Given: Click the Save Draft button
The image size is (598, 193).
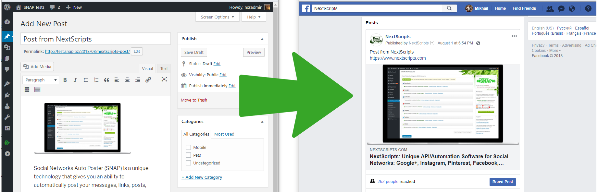Looking at the screenshot, I should [x=194, y=52].
